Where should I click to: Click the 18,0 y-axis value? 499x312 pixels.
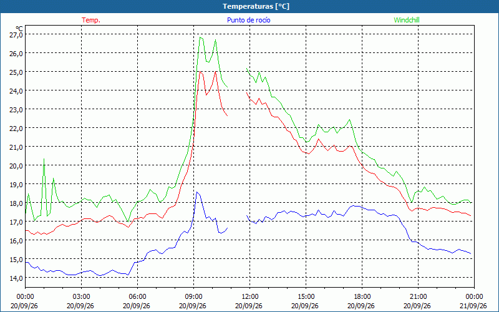[x=16, y=203]
